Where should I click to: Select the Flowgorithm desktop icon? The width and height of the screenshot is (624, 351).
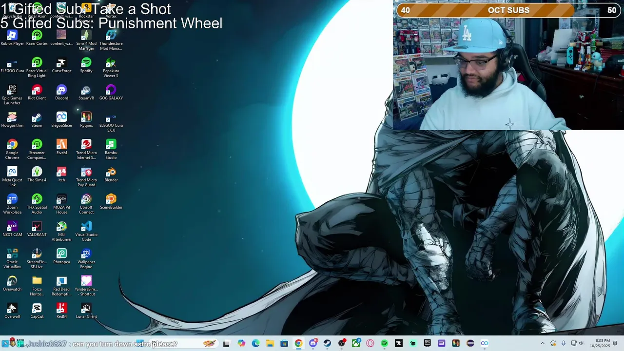12,120
